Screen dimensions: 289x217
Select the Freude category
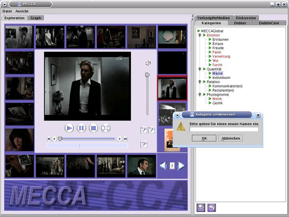(218, 48)
